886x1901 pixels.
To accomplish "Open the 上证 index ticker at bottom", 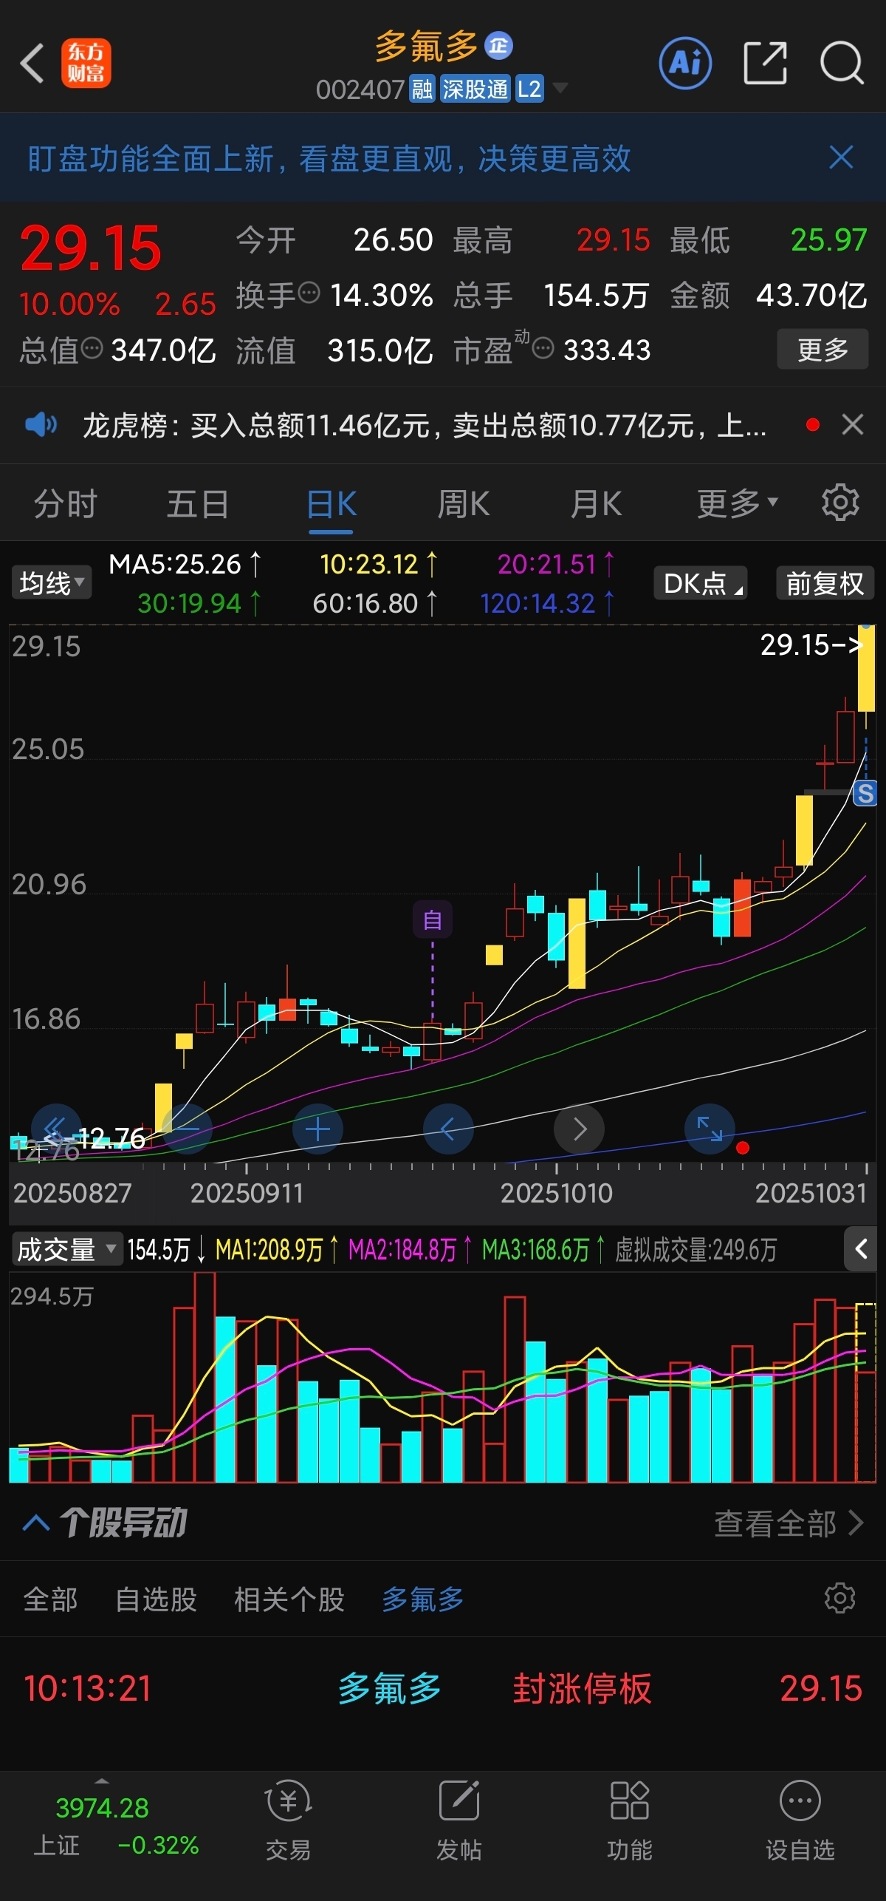I will tap(116, 1826).
